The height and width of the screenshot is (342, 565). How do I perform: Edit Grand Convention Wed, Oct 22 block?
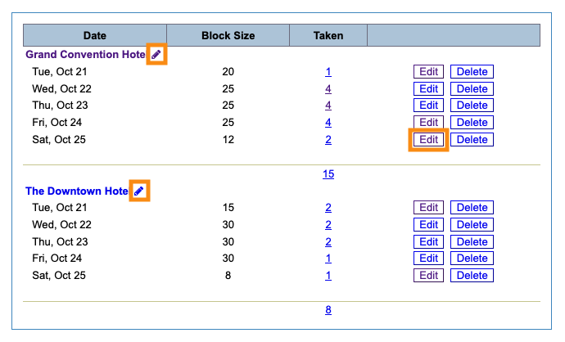coord(429,88)
